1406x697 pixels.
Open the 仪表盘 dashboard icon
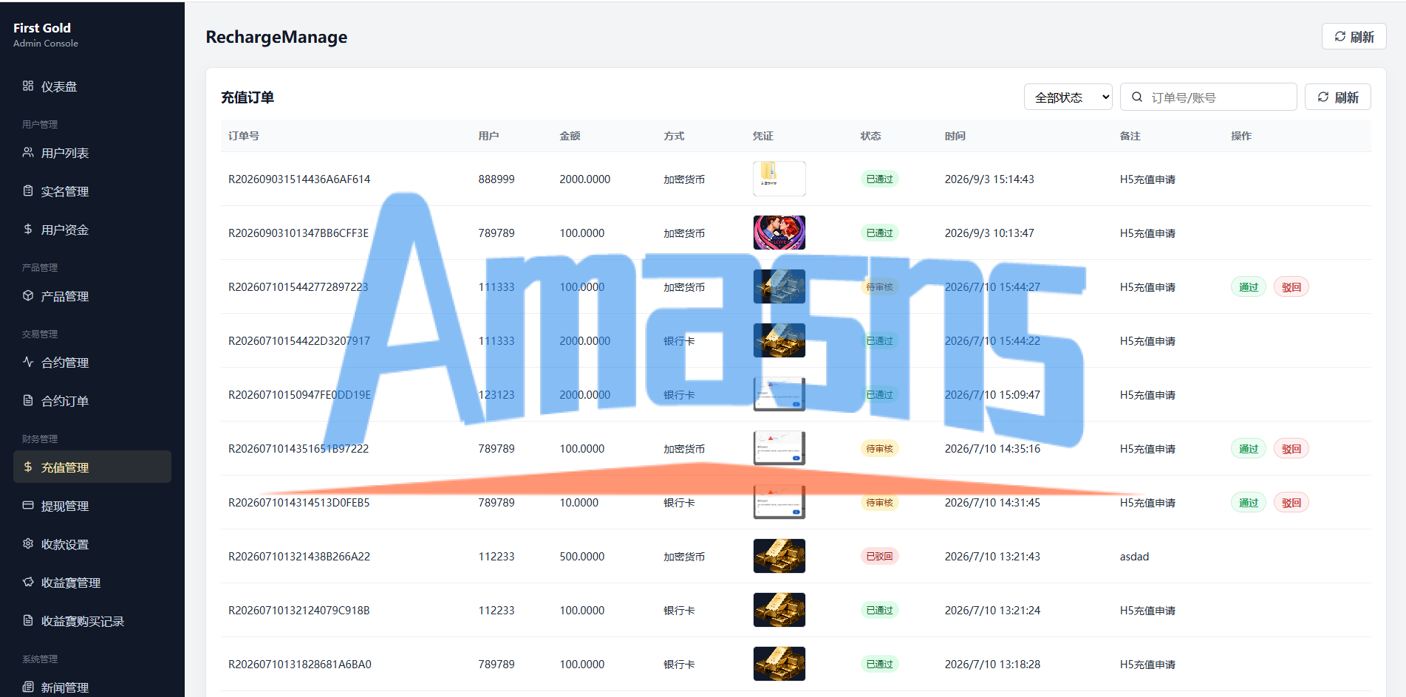[28, 86]
